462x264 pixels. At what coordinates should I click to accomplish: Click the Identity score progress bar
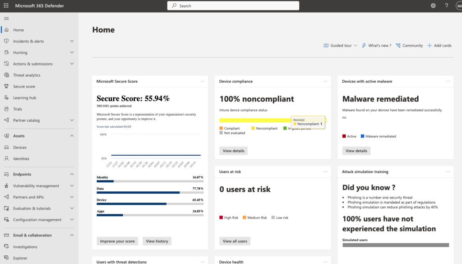tap(150, 181)
